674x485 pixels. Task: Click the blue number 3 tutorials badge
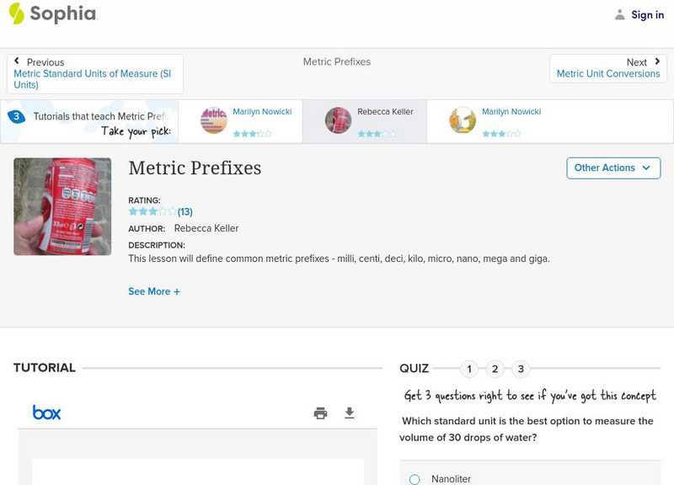[x=16, y=116]
